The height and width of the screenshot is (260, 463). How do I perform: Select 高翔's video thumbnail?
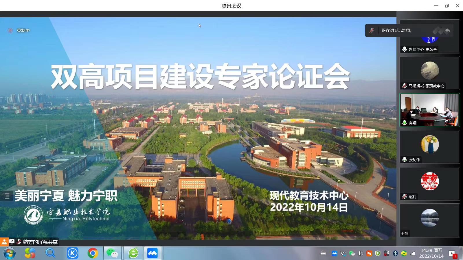click(x=430, y=110)
